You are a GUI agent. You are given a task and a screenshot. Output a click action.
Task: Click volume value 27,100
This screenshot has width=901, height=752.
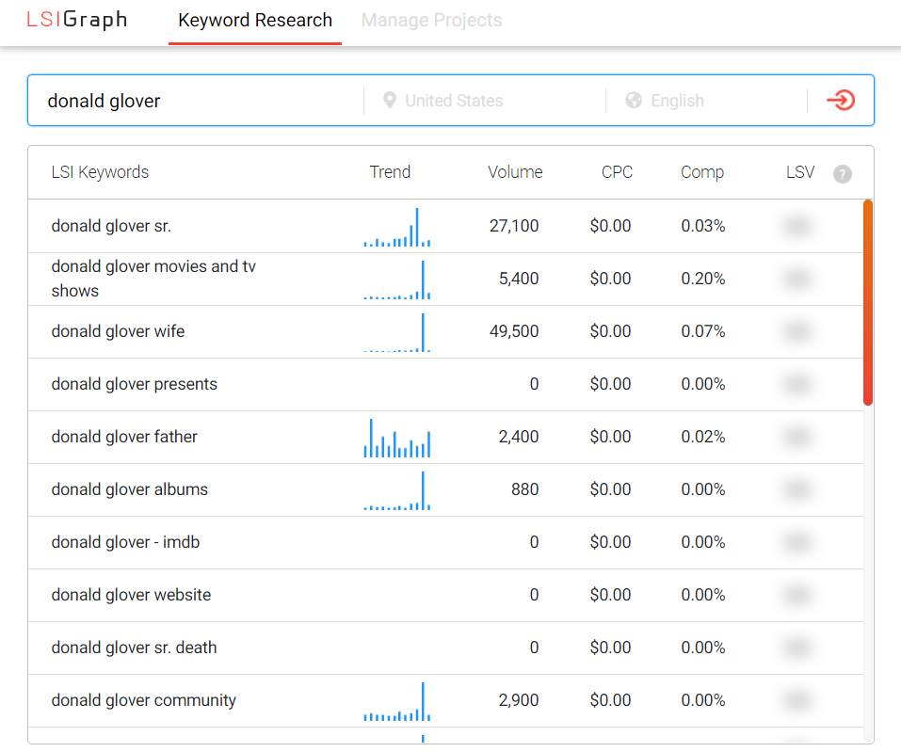click(x=514, y=226)
